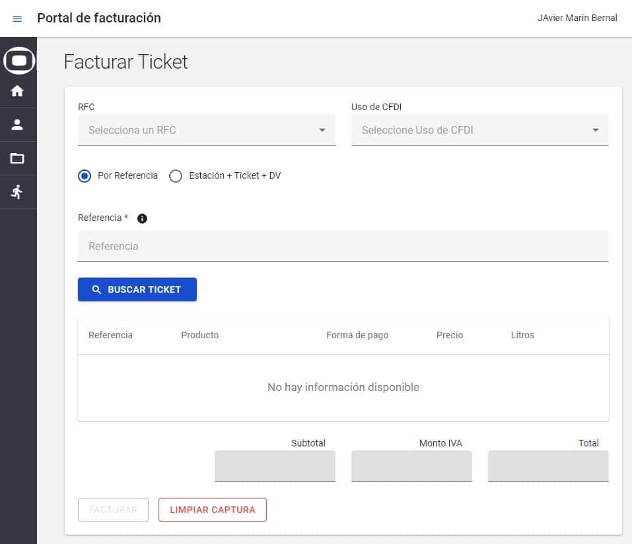This screenshot has width=632, height=544.
Task: Click the Referencia column header
Action: click(110, 335)
